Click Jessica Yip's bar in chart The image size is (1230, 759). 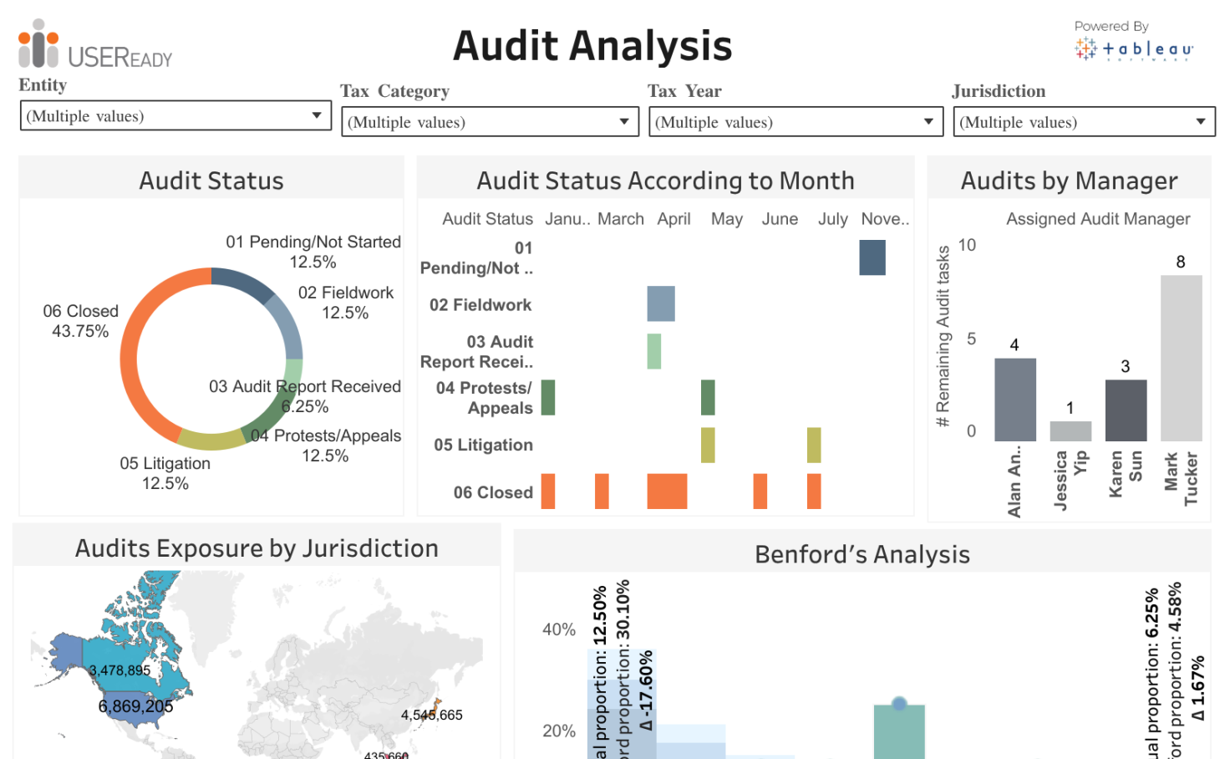tap(1070, 431)
